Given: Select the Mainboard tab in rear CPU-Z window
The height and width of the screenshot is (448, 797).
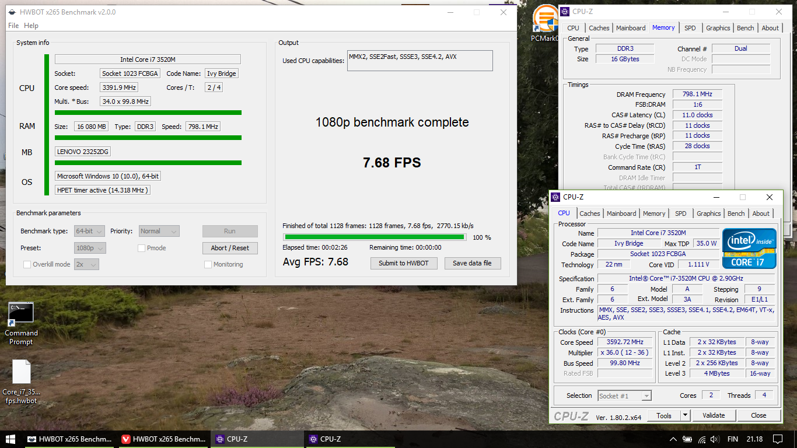Looking at the screenshot, I should (x=631, y=28).
